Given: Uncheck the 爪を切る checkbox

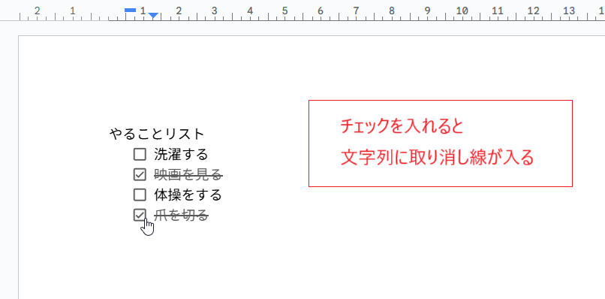Looking at the screenshot, I should 140,215.
